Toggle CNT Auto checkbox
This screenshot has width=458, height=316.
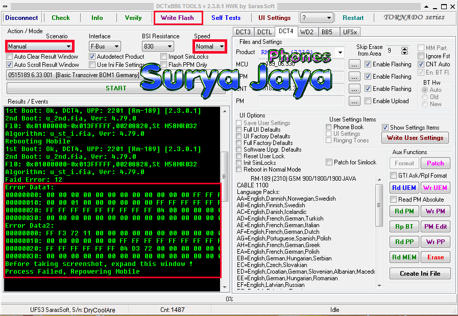[x=421, y=64]
